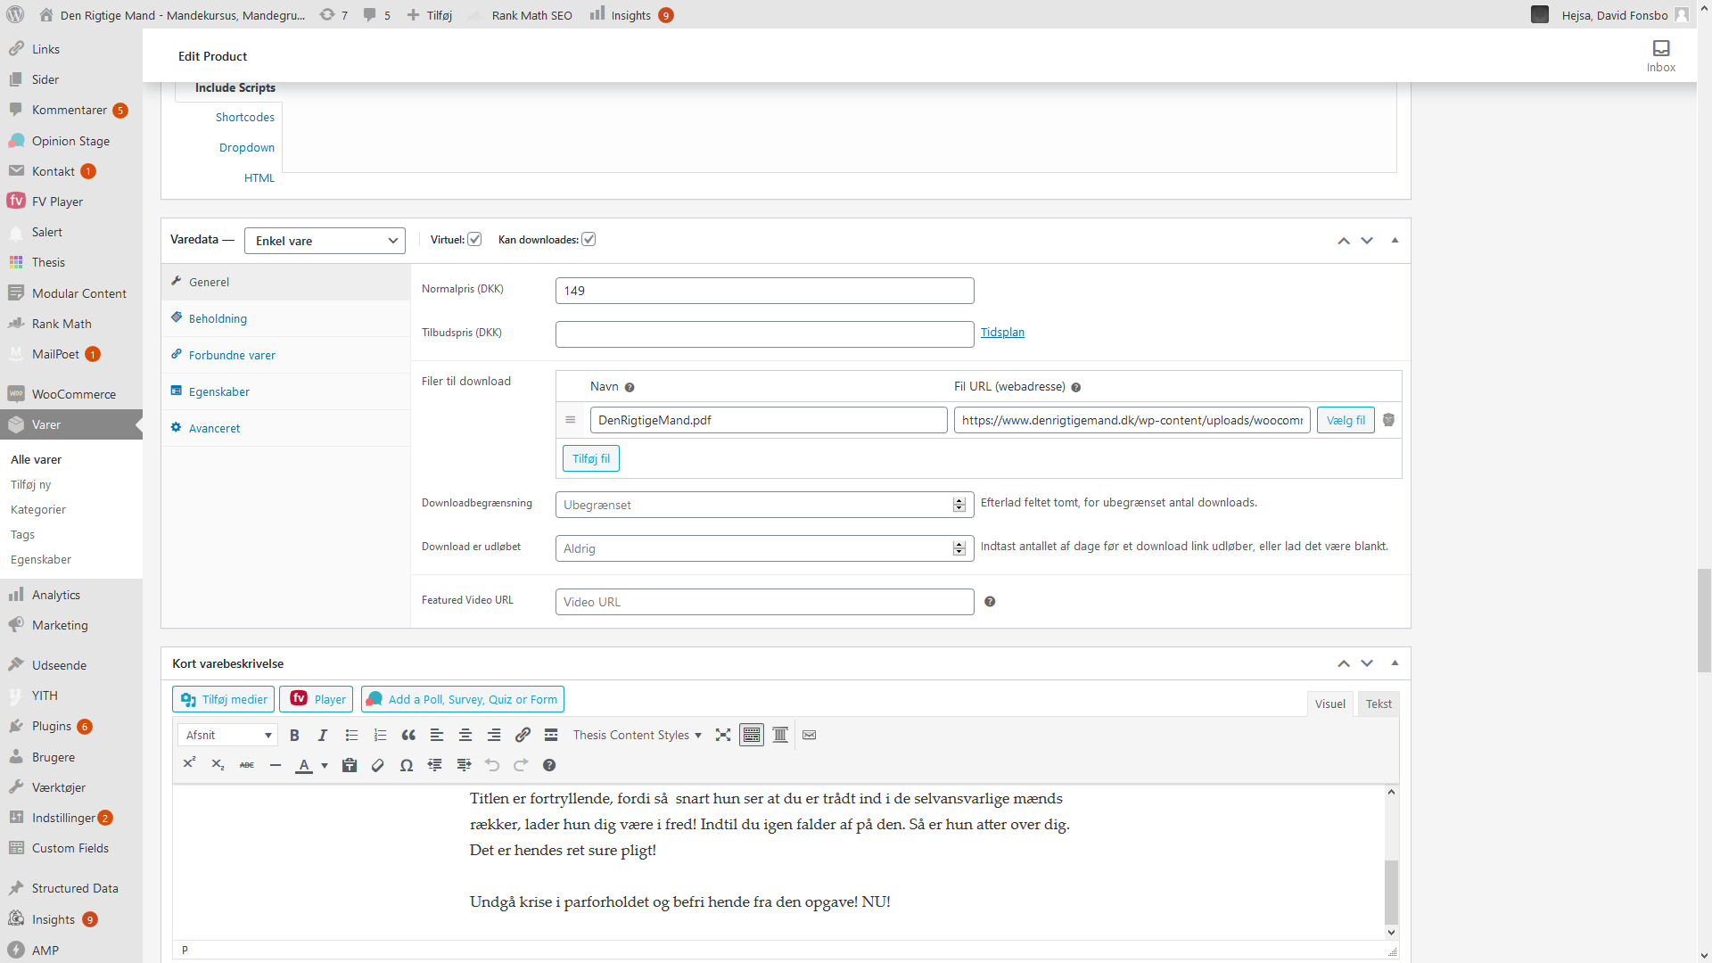Click the clear formatting eraser icon

tap(378, 765)
